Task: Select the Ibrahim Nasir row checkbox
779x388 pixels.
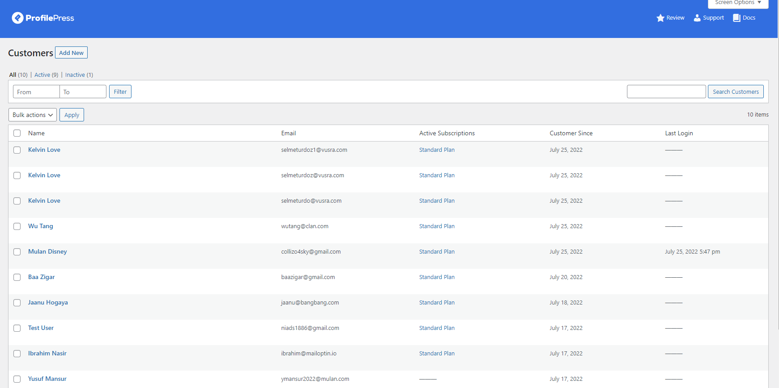Action: [17, 354]
